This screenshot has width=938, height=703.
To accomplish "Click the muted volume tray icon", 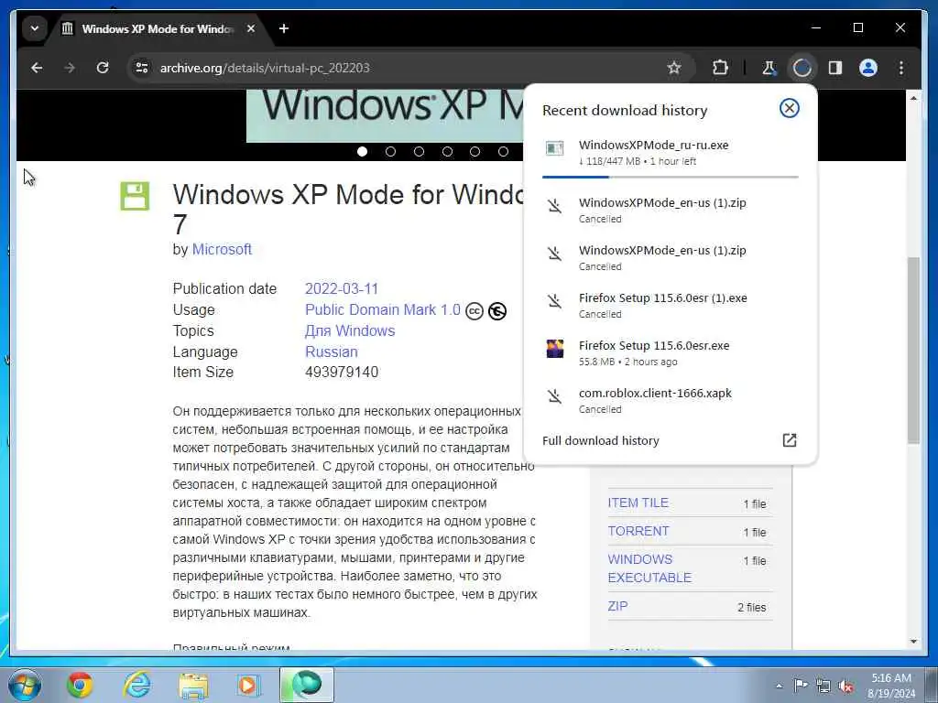I will 845,687.
